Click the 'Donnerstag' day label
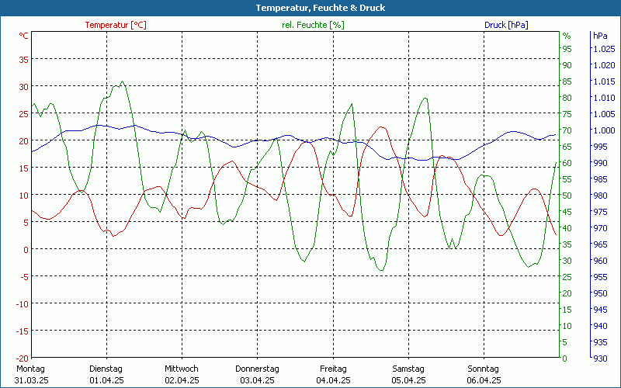This screenshot has width=621, height=388. coord(257,369)
